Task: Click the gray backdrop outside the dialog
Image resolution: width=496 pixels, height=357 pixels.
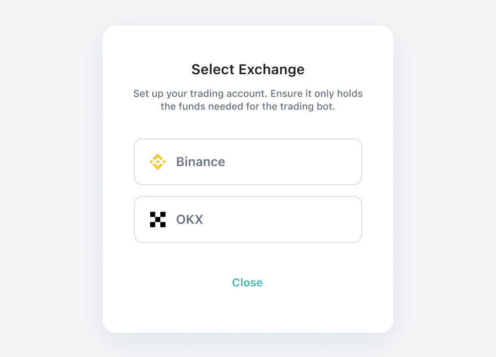Action: [48, 176]
